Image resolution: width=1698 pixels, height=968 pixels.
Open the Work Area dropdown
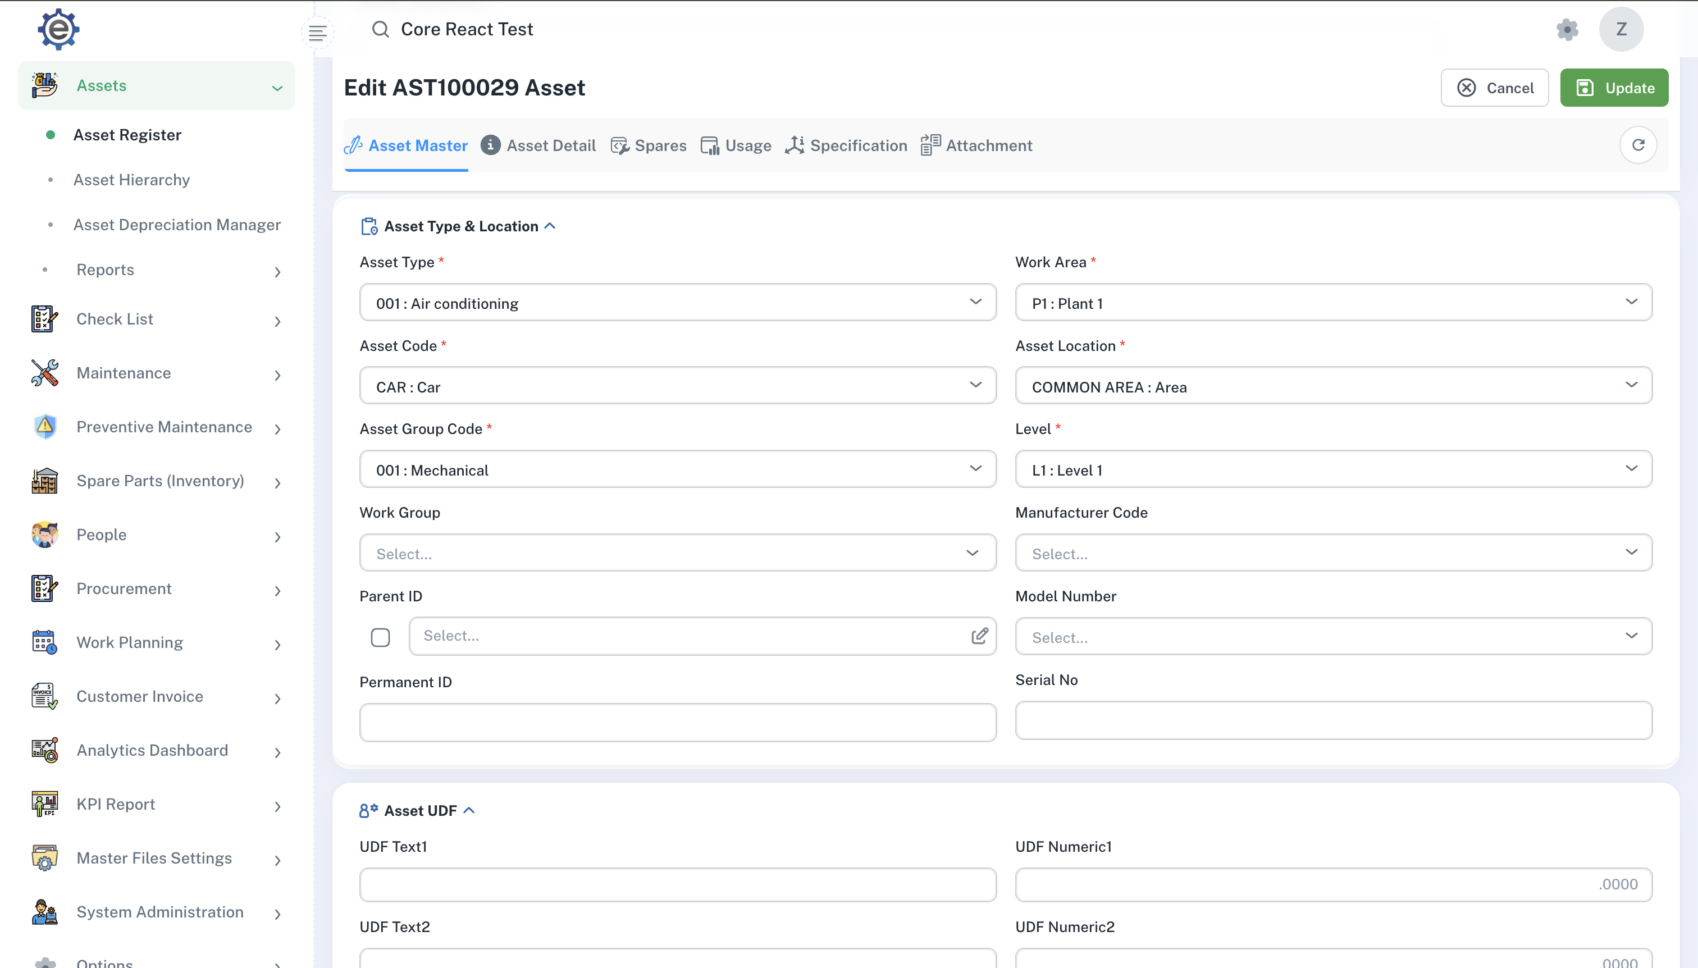click(x=1333, y=303)
